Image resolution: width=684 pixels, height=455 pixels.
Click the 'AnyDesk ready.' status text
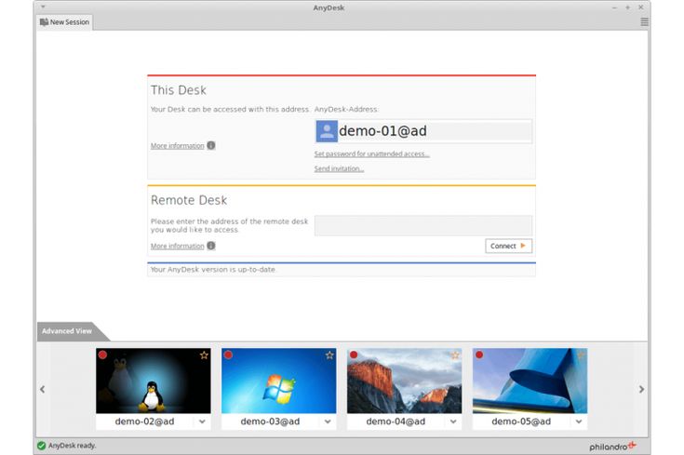(72, 446)
